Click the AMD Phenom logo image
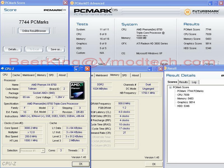 tap(77, 90)
